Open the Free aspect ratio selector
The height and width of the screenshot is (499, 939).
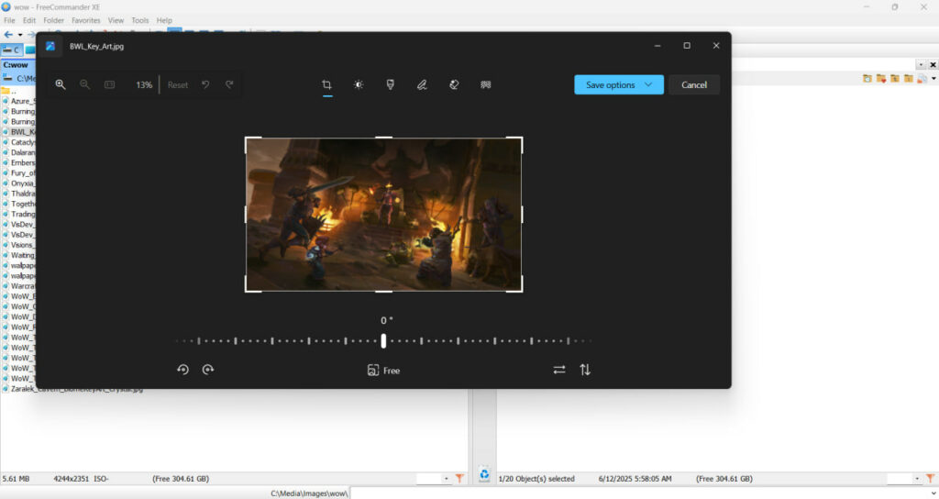tap(383, 371)
